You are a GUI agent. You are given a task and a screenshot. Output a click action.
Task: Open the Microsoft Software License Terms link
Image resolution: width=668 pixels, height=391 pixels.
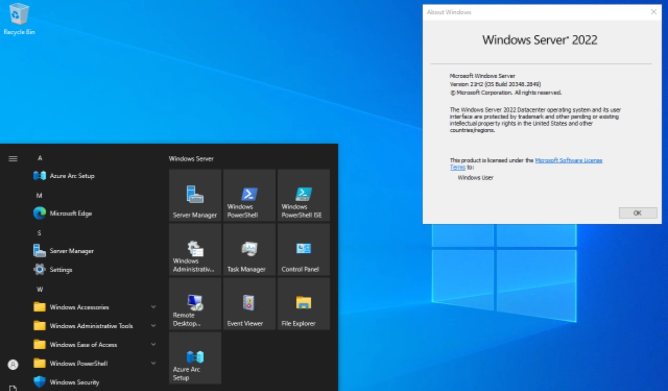pyautogui.click(x=568, y=161)
